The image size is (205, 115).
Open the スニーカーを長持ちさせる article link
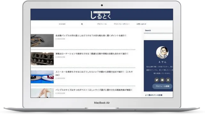point(94,73)
